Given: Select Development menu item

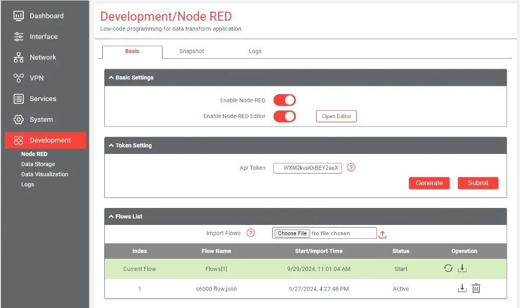Looking at the screenshot, I should coord(46,140).
